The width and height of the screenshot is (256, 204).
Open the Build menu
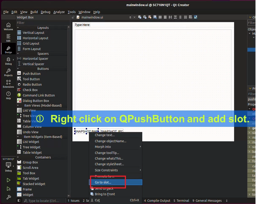point(34,12)
